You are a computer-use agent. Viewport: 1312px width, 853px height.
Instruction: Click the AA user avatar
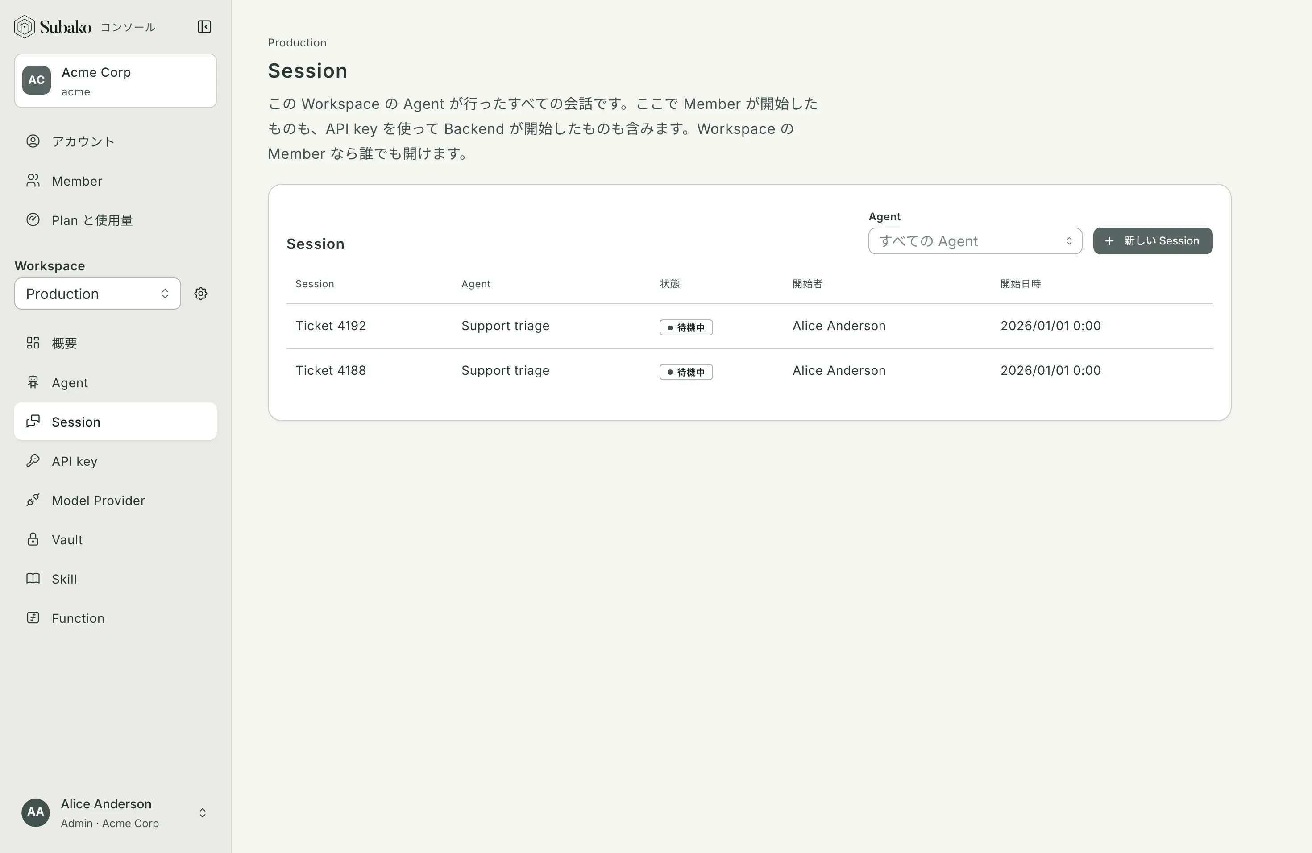(x=36, y=812)
